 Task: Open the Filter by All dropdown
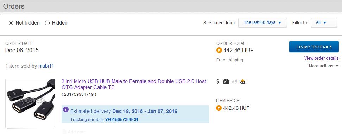pos(324,22)
